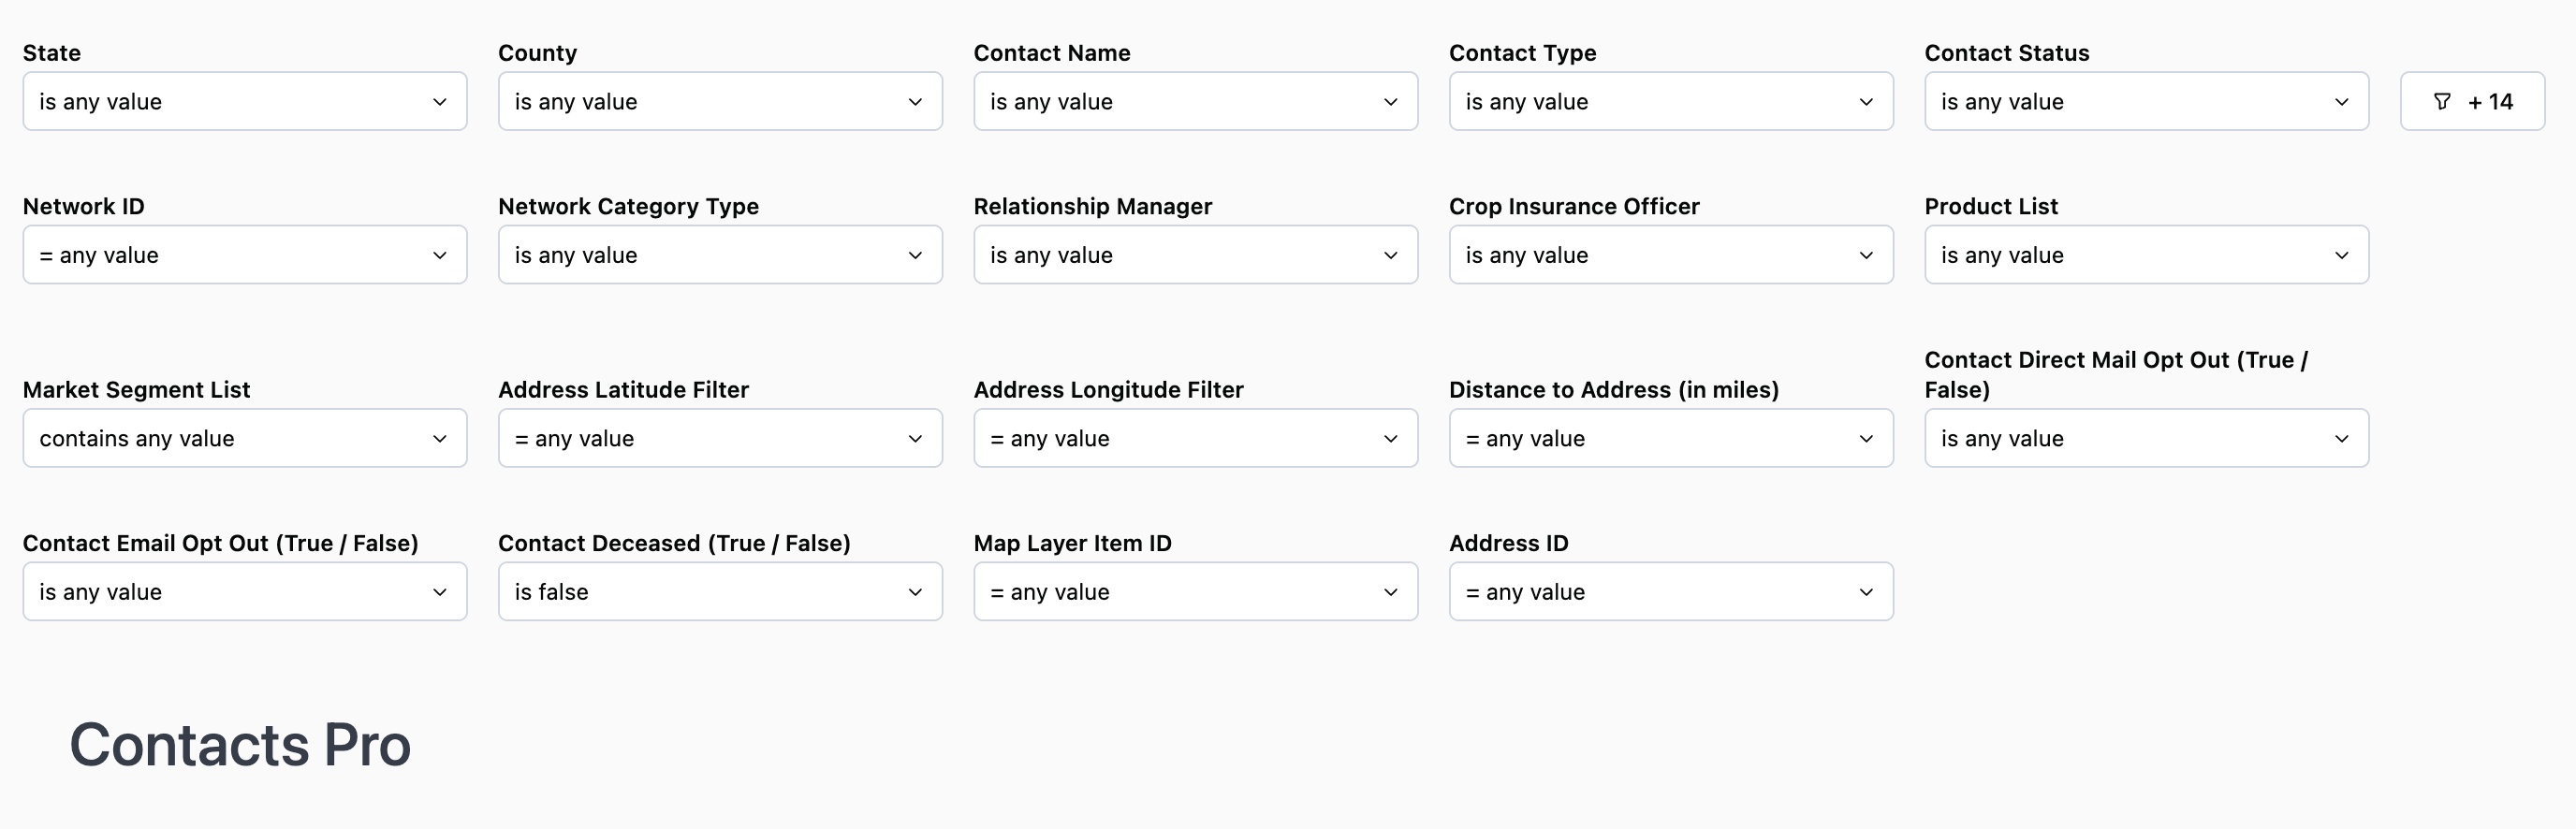Open the Contact Deceased 'is false' dropdown
This screenshot has width=2576, height=829.
coord(720,592)
